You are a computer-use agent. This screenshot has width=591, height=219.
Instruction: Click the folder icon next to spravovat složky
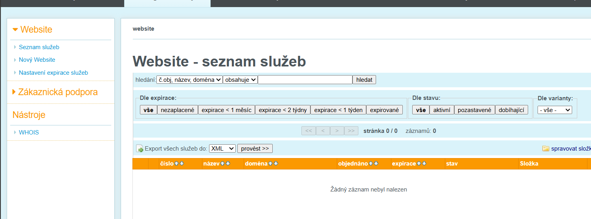545,149
